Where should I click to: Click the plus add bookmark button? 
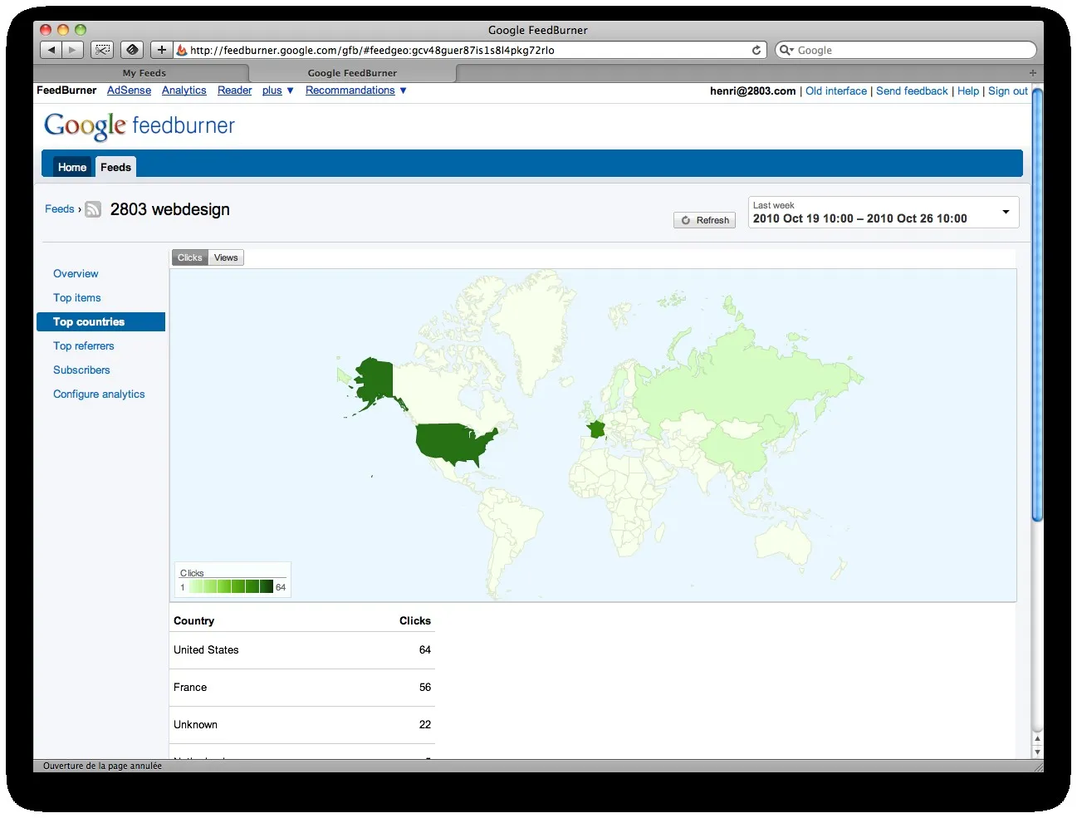tap(162, 50)
